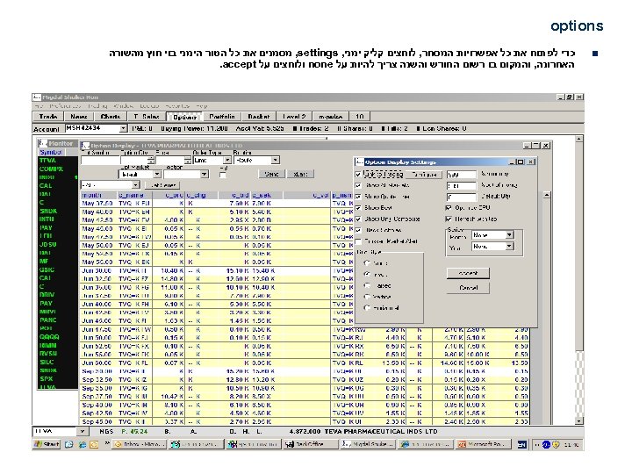Click the Option Qty stepper arrows
632x474 pixels.
point(151,160)
